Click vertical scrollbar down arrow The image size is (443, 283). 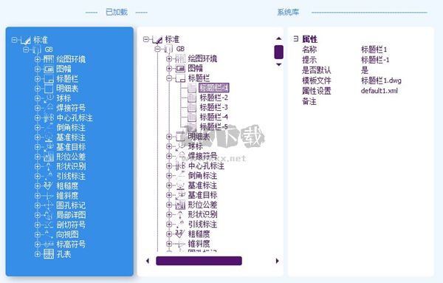coord(279,64)
